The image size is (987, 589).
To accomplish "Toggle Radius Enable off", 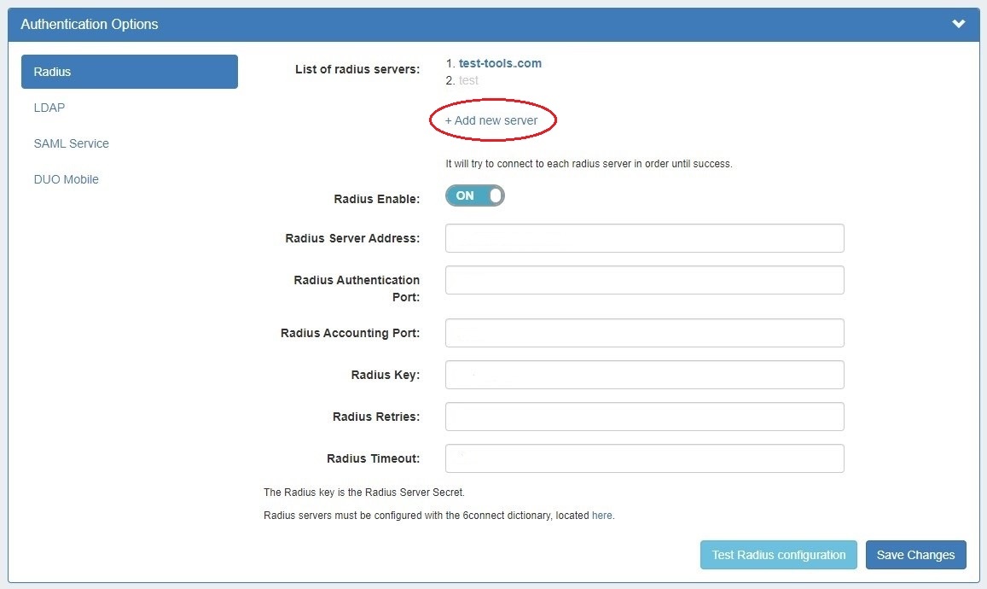I will pyautogui.click(x=474, y=195).
